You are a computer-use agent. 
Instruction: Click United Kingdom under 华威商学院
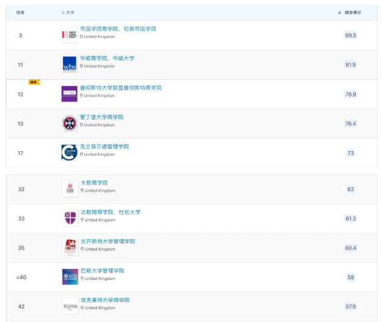pos(99,66)
